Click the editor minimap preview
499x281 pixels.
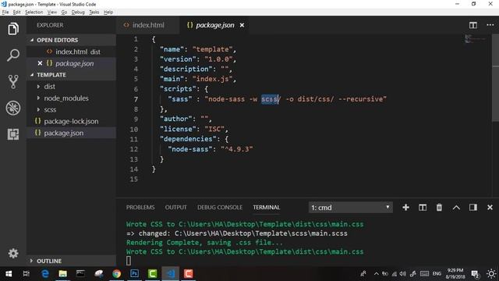point(475,39)
